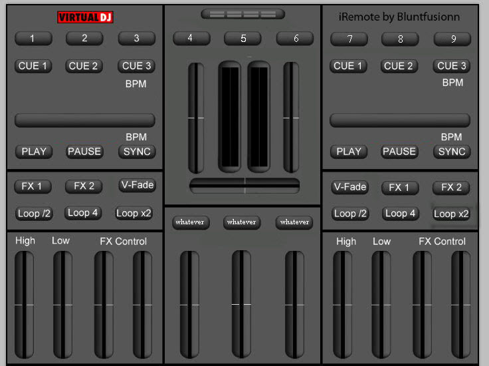
Task: Click numbered button 1
Action: tap(33, 39)
